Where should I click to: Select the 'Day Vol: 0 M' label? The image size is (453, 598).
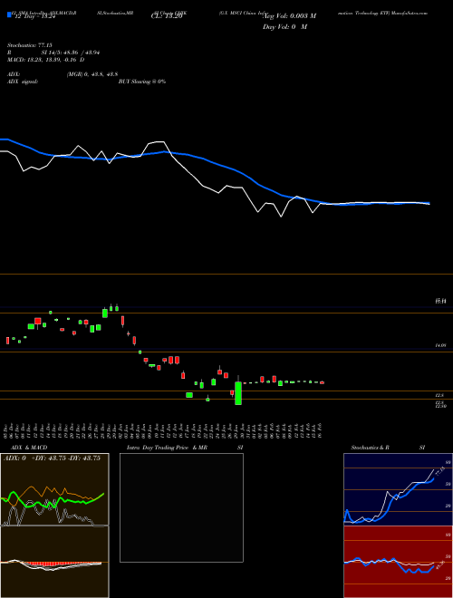284,27
